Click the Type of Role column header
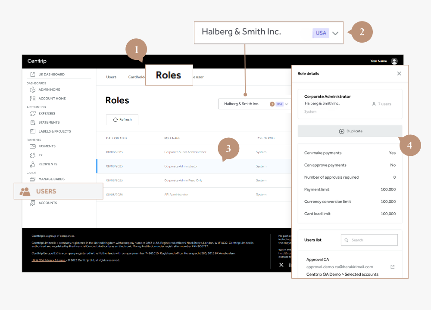The image size is (431, 310). coord(265,138)
